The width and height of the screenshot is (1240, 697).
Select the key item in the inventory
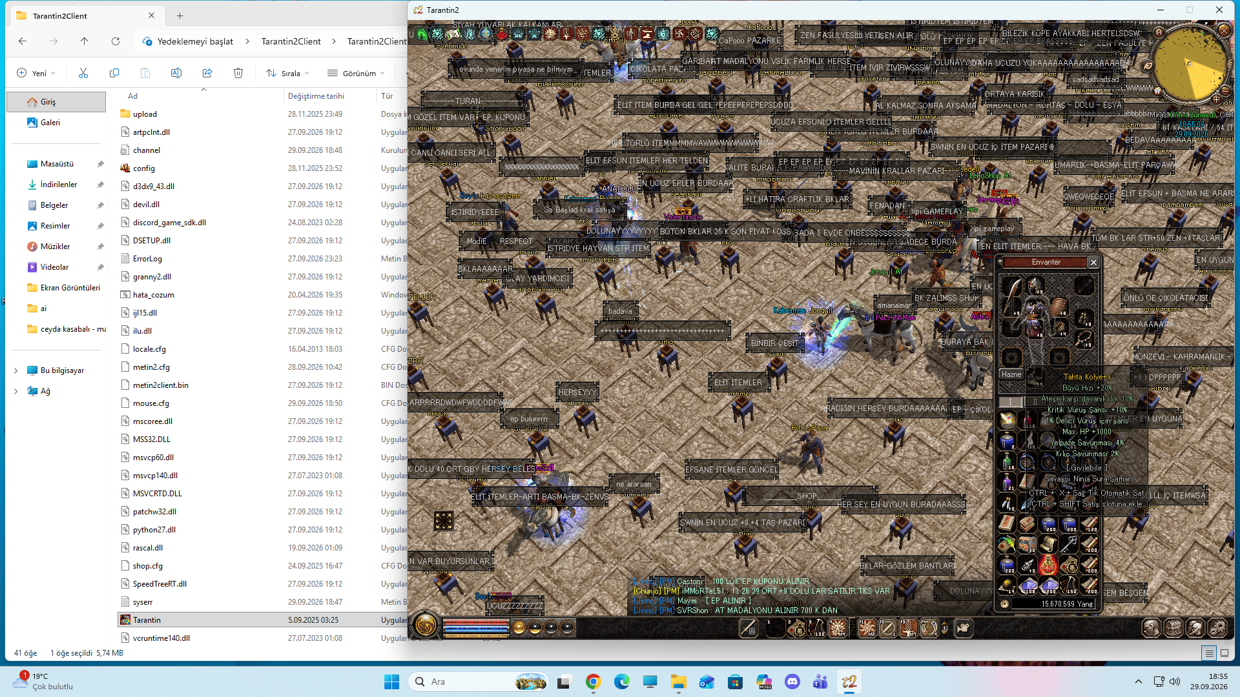(1069, 544)
